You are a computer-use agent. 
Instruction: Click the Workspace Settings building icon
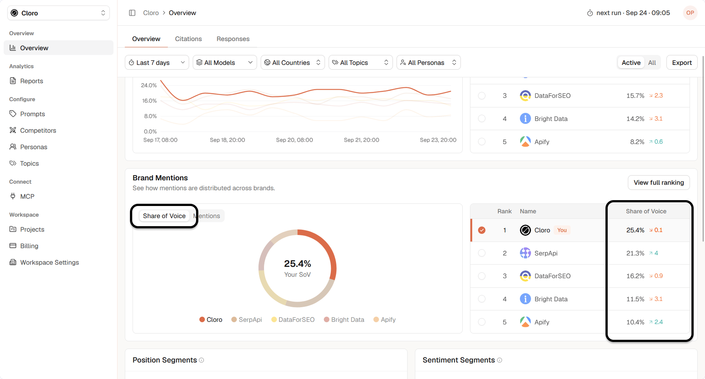pyautogui.click(x=13, y=262)
